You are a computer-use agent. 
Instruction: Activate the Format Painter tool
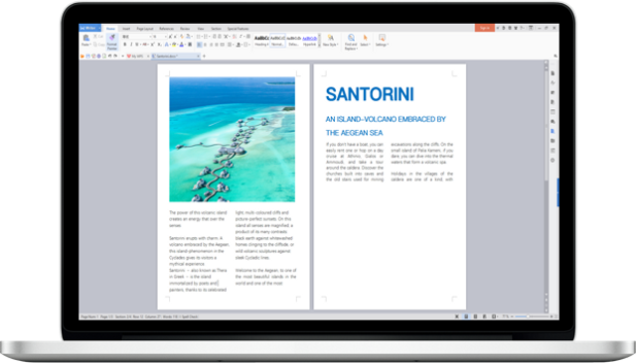click(112, 42)
